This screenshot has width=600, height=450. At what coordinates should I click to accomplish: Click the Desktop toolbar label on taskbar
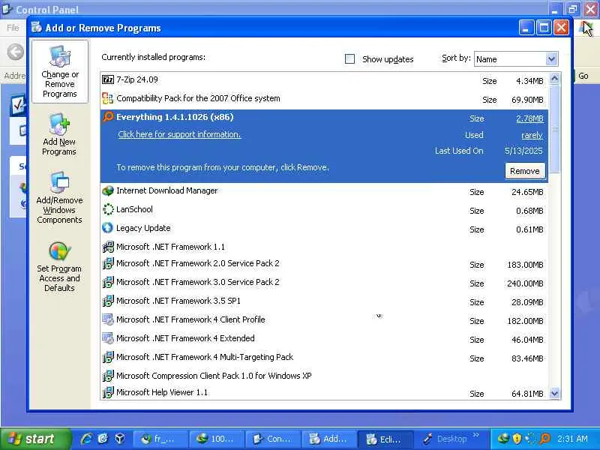pos(451,439)
